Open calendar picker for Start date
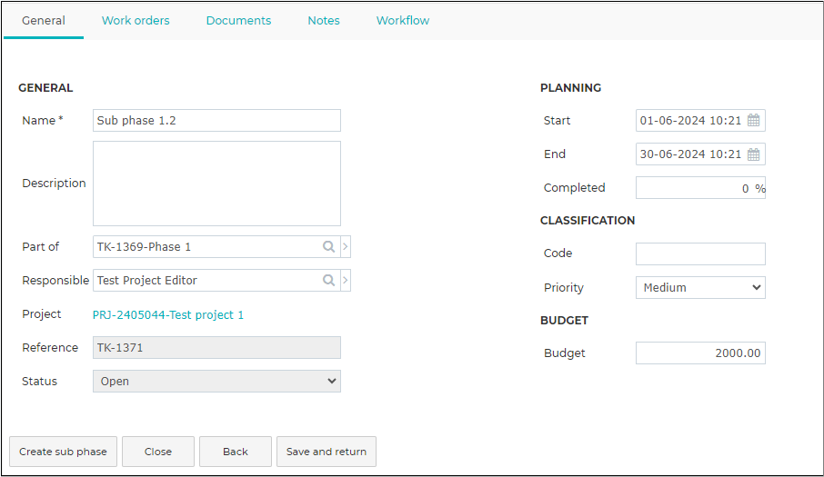 [x=754, y=120]
